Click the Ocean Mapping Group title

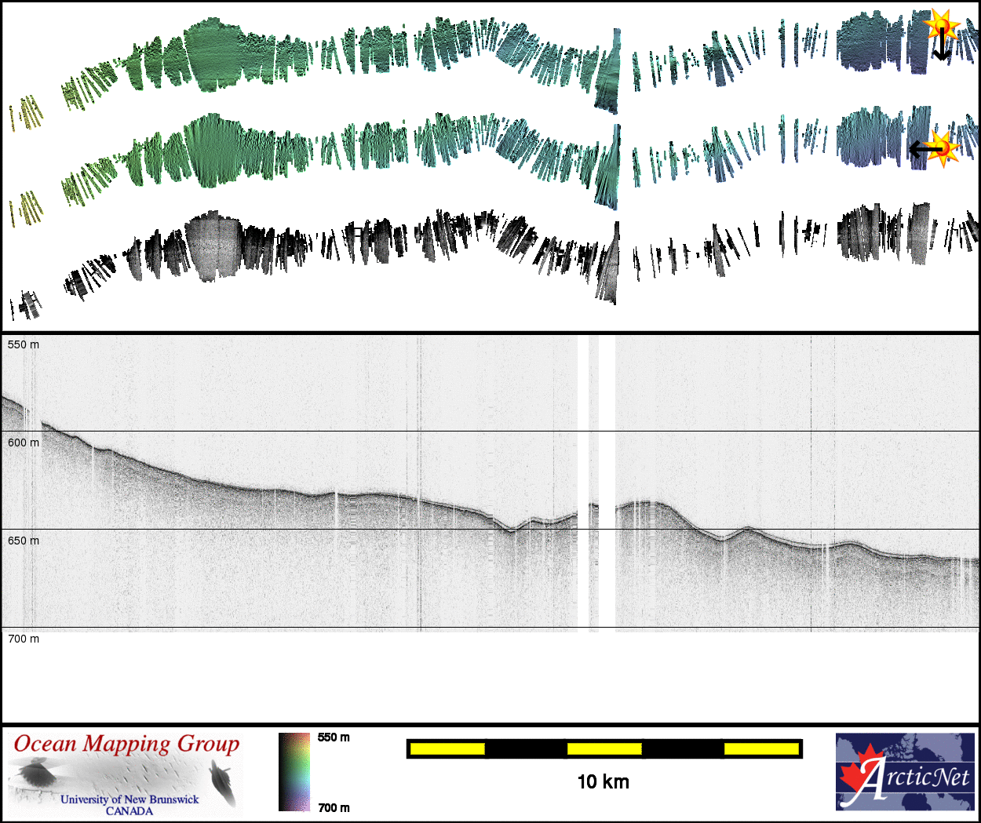[126, 744]
